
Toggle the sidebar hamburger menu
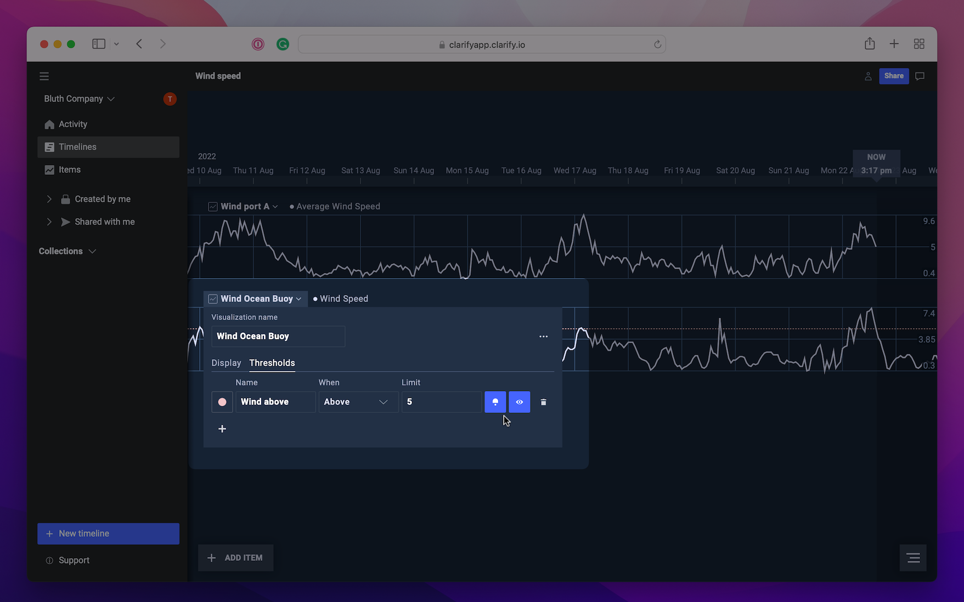click(x=44, y=76)
